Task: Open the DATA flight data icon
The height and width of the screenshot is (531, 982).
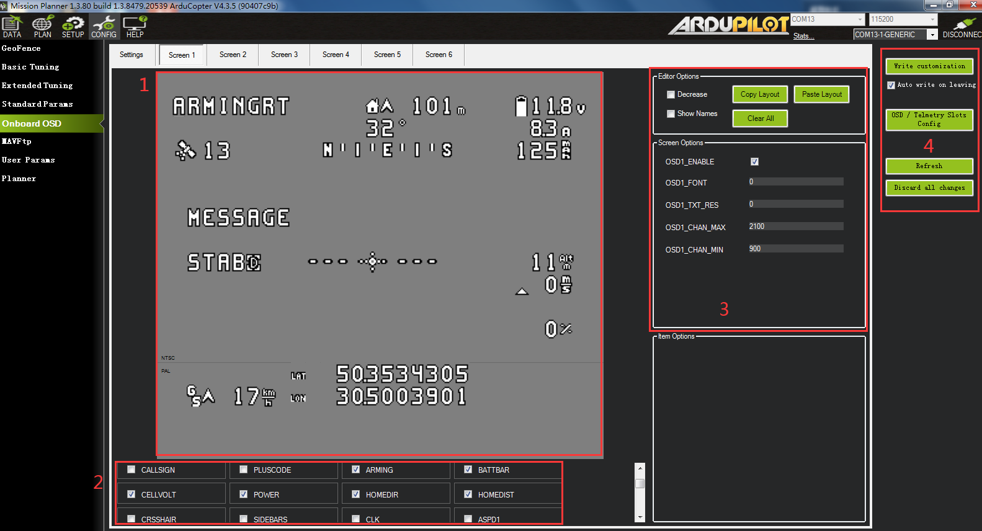Action: click(x=12, y=25)
